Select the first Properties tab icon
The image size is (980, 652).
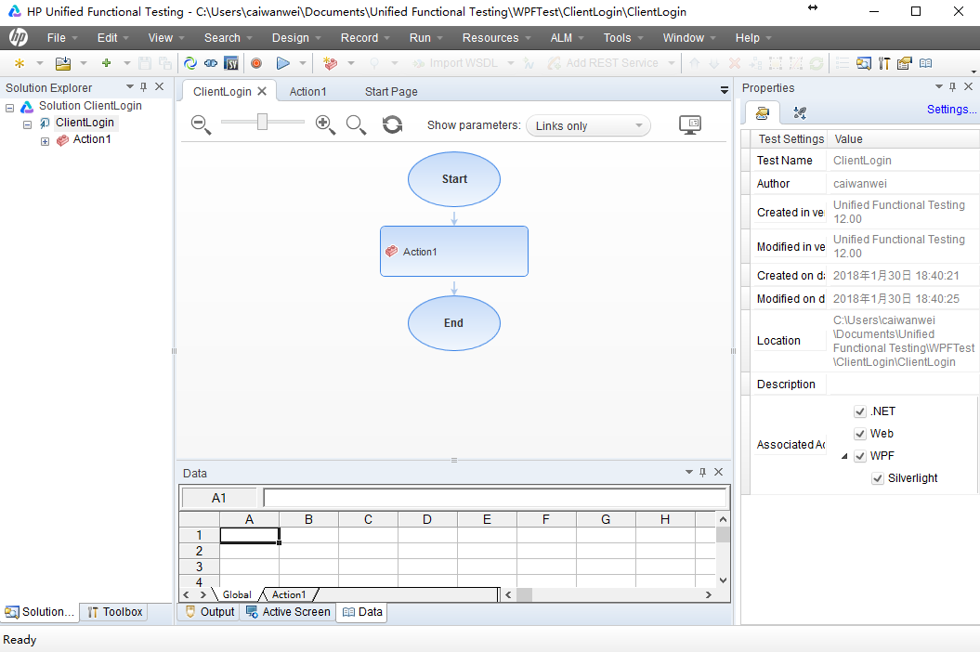762,112
